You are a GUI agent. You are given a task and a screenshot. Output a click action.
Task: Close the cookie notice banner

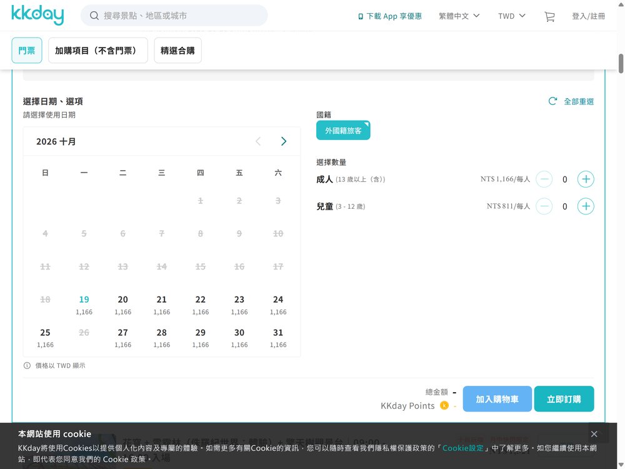[x=594, y=434]
